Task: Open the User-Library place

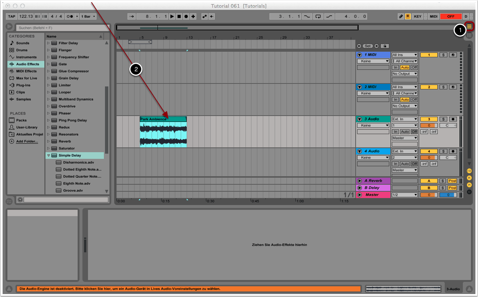Action: pos(27,127)
